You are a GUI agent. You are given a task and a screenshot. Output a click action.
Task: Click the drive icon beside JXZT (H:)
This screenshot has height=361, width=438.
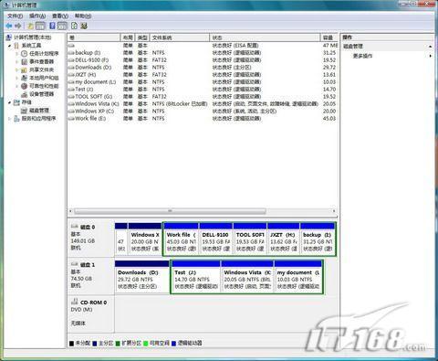[71, 75]
